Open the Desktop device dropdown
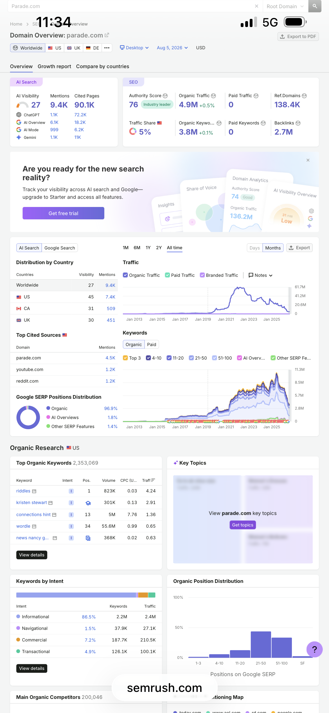329x713 pixels. coord(134,48)
